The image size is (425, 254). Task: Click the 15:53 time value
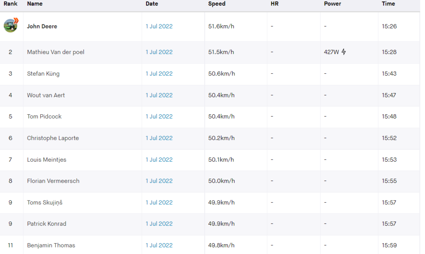(389, 160)
